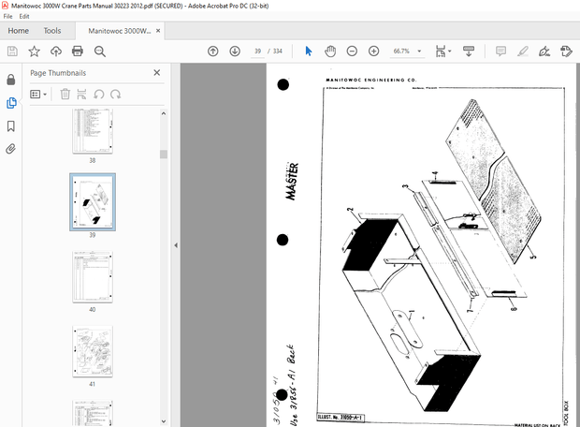
Task: Toggle the Attachments paperclip panel
Action: (11, 149)
